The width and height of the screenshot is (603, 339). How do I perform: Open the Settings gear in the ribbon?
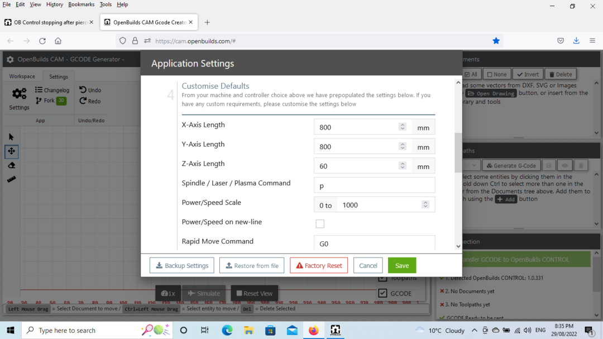pyautogui.click(x=19, y=98)
